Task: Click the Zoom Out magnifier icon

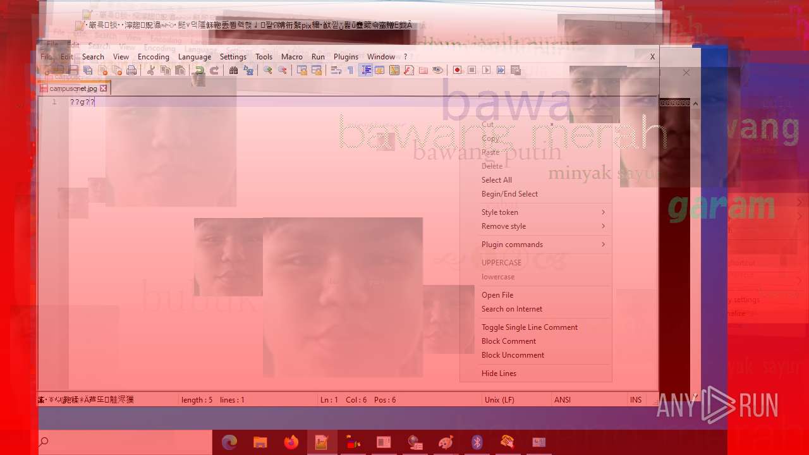Action: click(282, 70)
